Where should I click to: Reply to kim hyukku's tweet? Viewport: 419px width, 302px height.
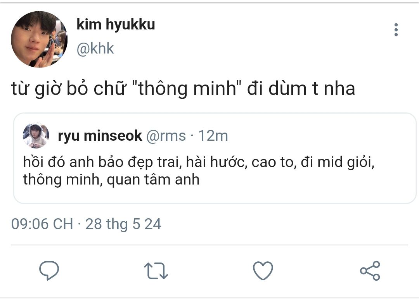[49, 271]
